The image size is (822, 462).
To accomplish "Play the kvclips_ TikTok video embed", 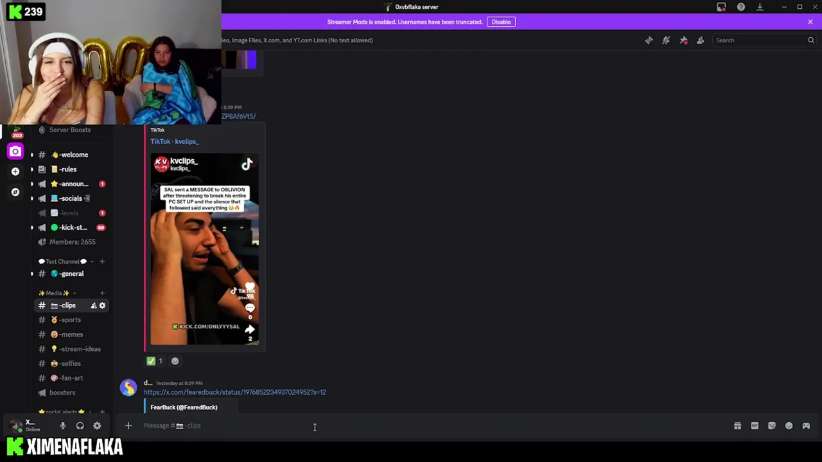I will (x=205, y=249).
